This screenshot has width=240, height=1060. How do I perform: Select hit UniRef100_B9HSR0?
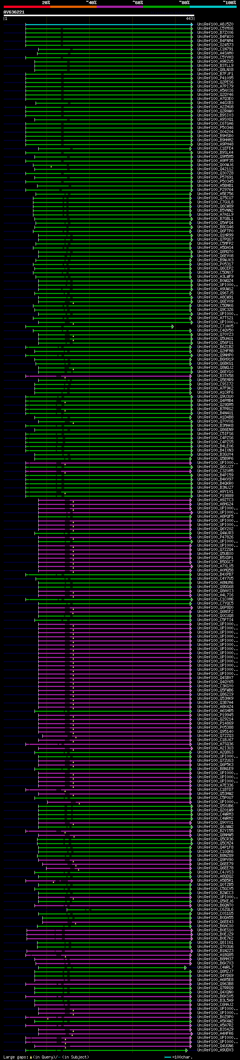[x=215, y=136]
